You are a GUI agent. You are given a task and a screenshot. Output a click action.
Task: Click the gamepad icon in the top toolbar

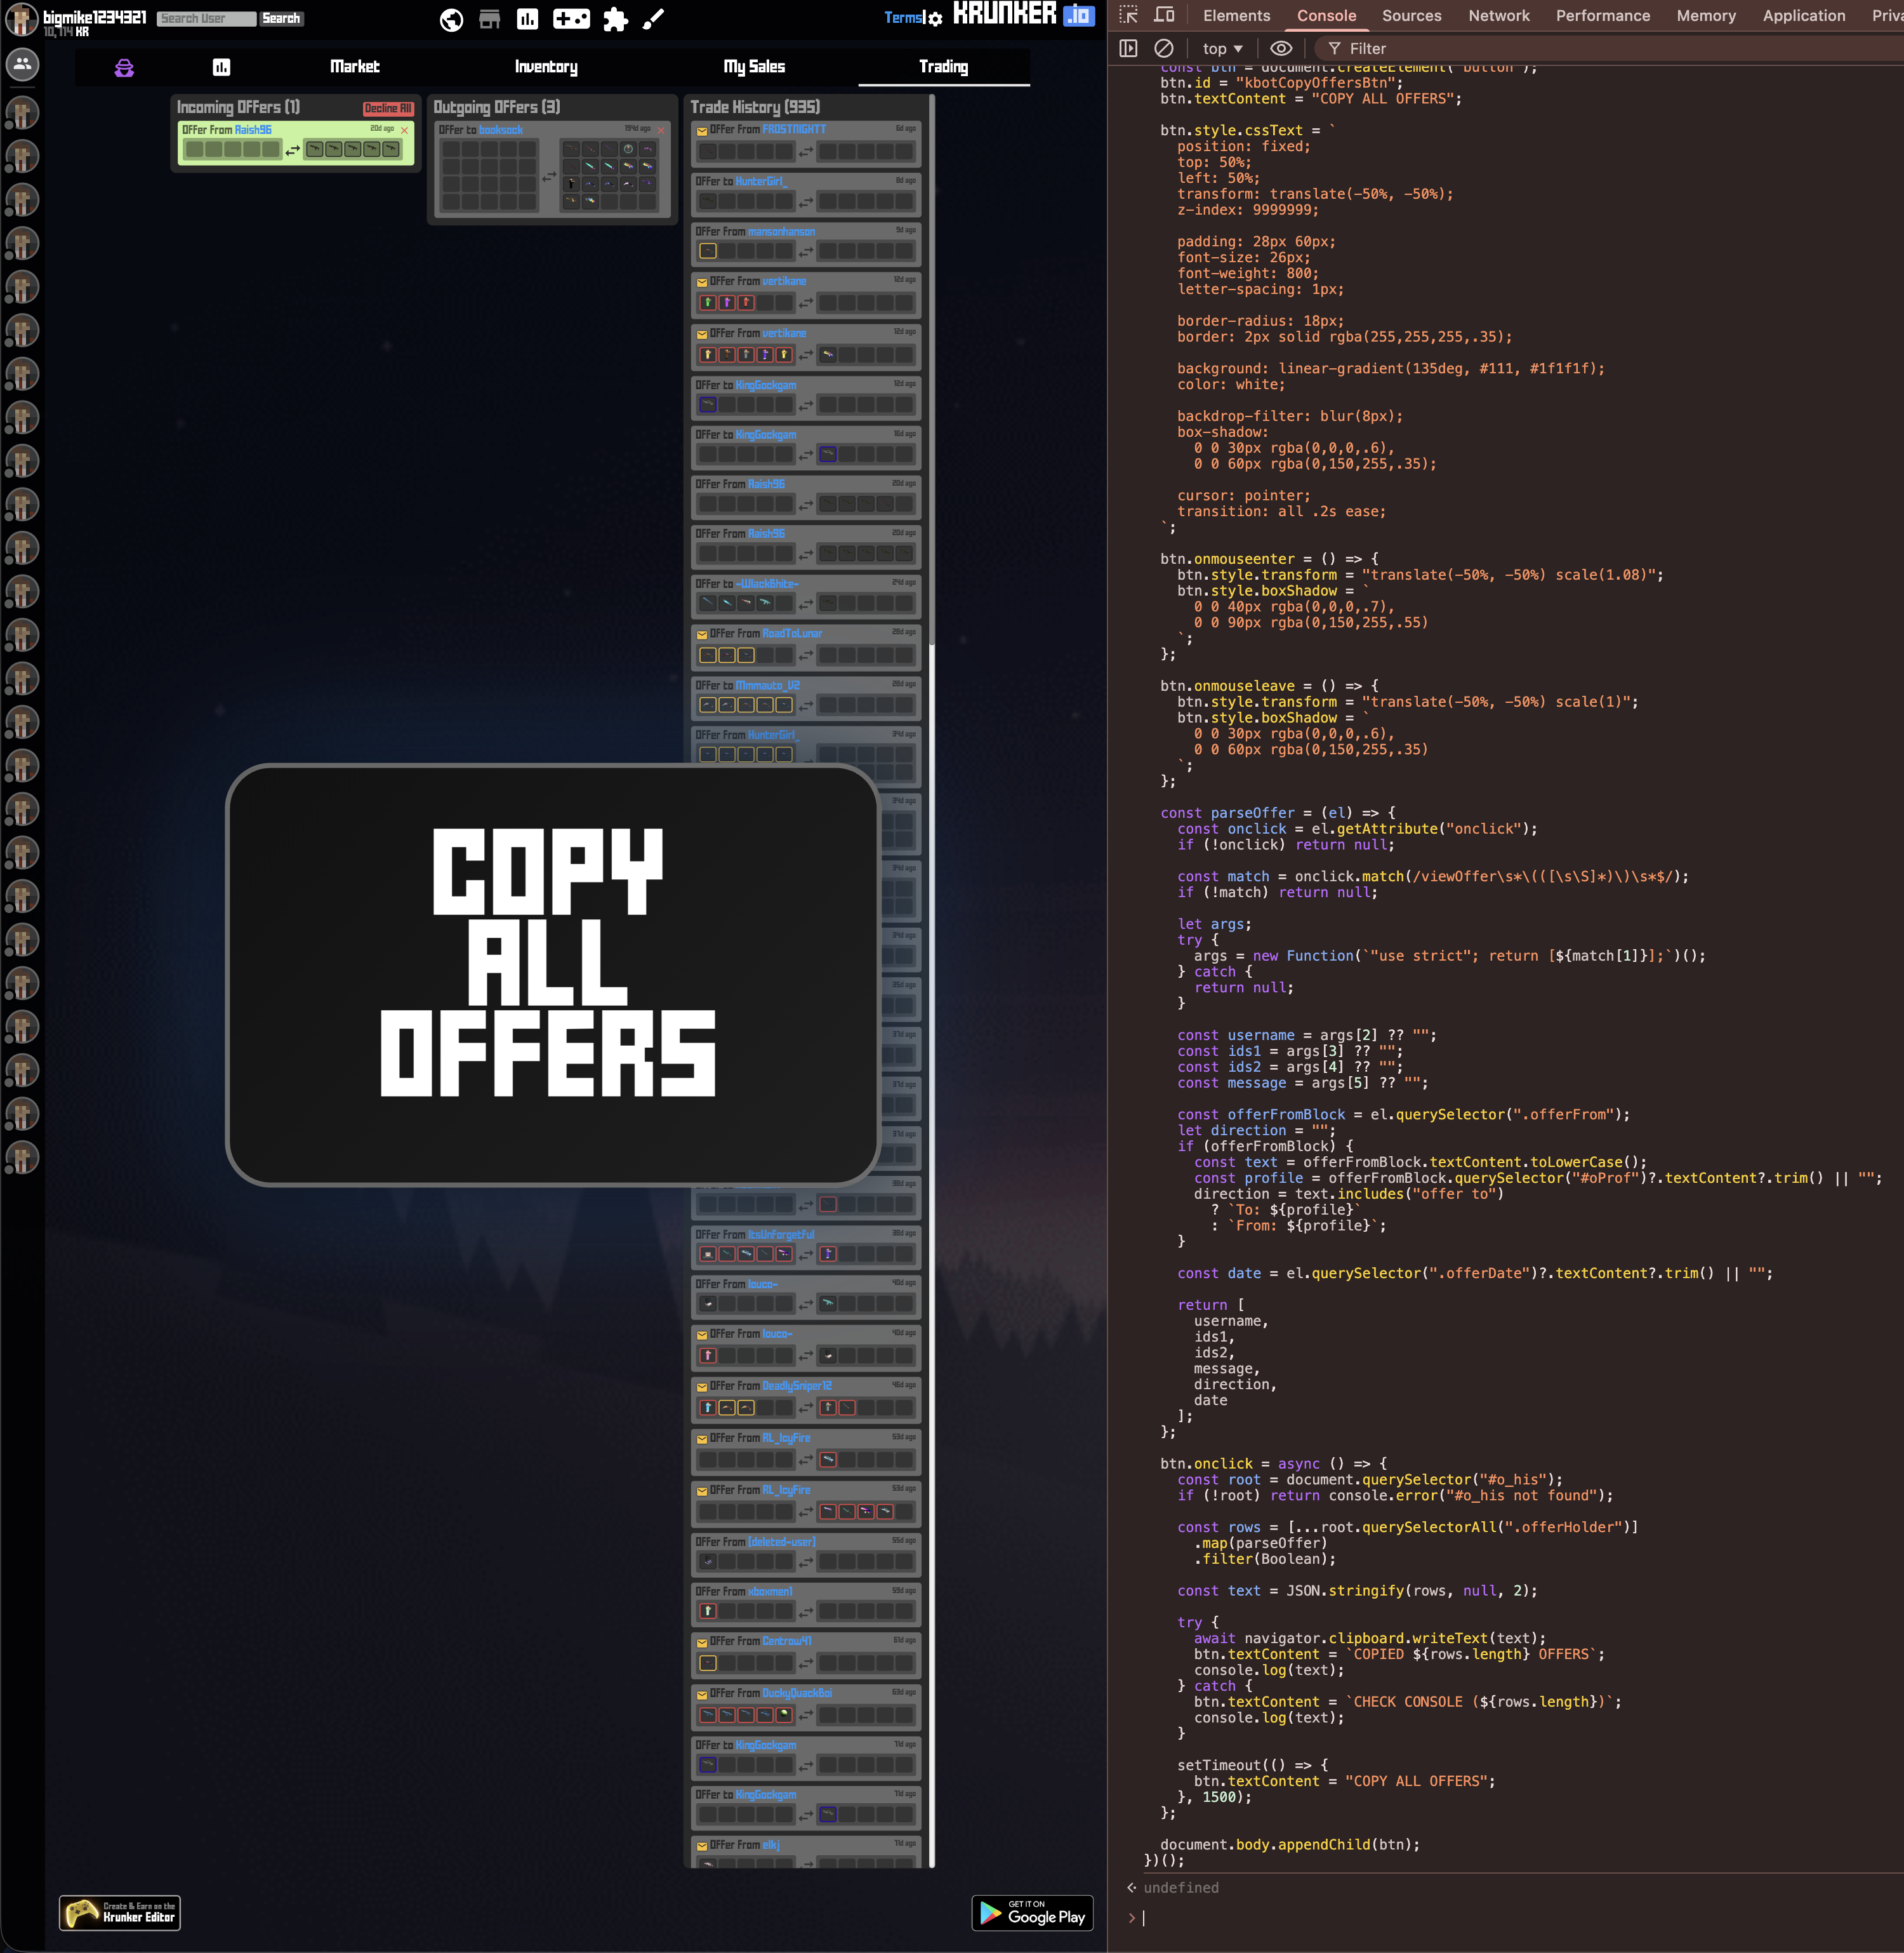[572, 19]
